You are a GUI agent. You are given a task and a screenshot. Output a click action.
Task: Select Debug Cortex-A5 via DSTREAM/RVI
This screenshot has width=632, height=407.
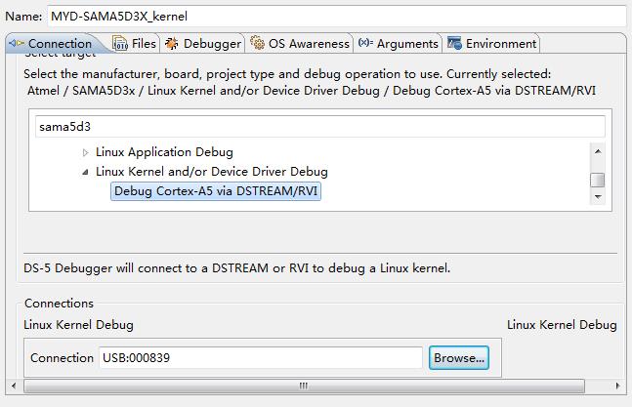click(216, 191)
